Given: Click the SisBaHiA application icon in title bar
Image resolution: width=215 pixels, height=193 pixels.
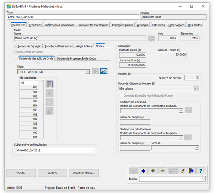Looking at the screenshot, I should click(9, 6).
